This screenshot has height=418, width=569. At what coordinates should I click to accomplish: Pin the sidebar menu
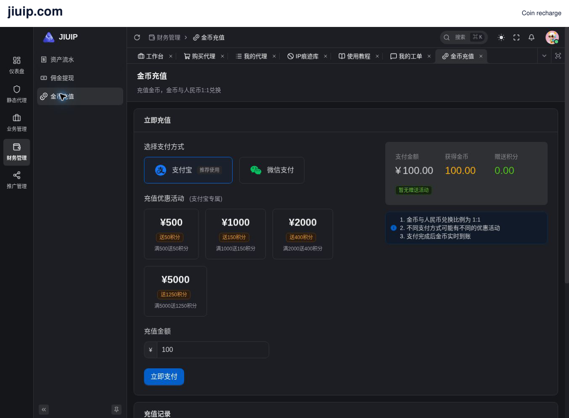click(116, 410)
